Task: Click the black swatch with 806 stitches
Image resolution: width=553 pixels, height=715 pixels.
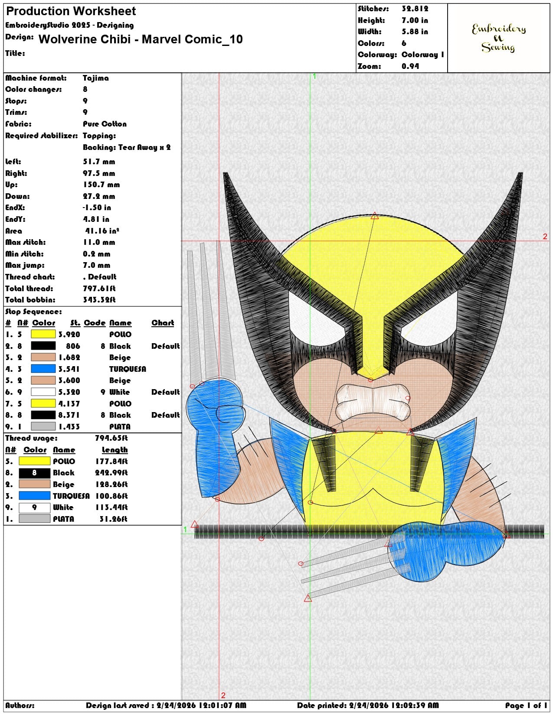Action: [43, 346]
